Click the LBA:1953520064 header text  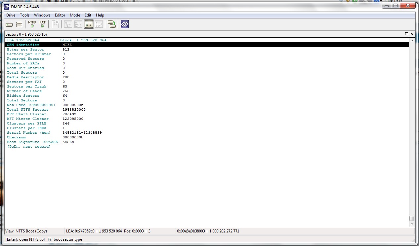coord(23,40)
